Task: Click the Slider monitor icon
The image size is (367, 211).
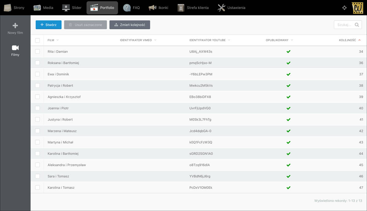Action: (66, 8)
